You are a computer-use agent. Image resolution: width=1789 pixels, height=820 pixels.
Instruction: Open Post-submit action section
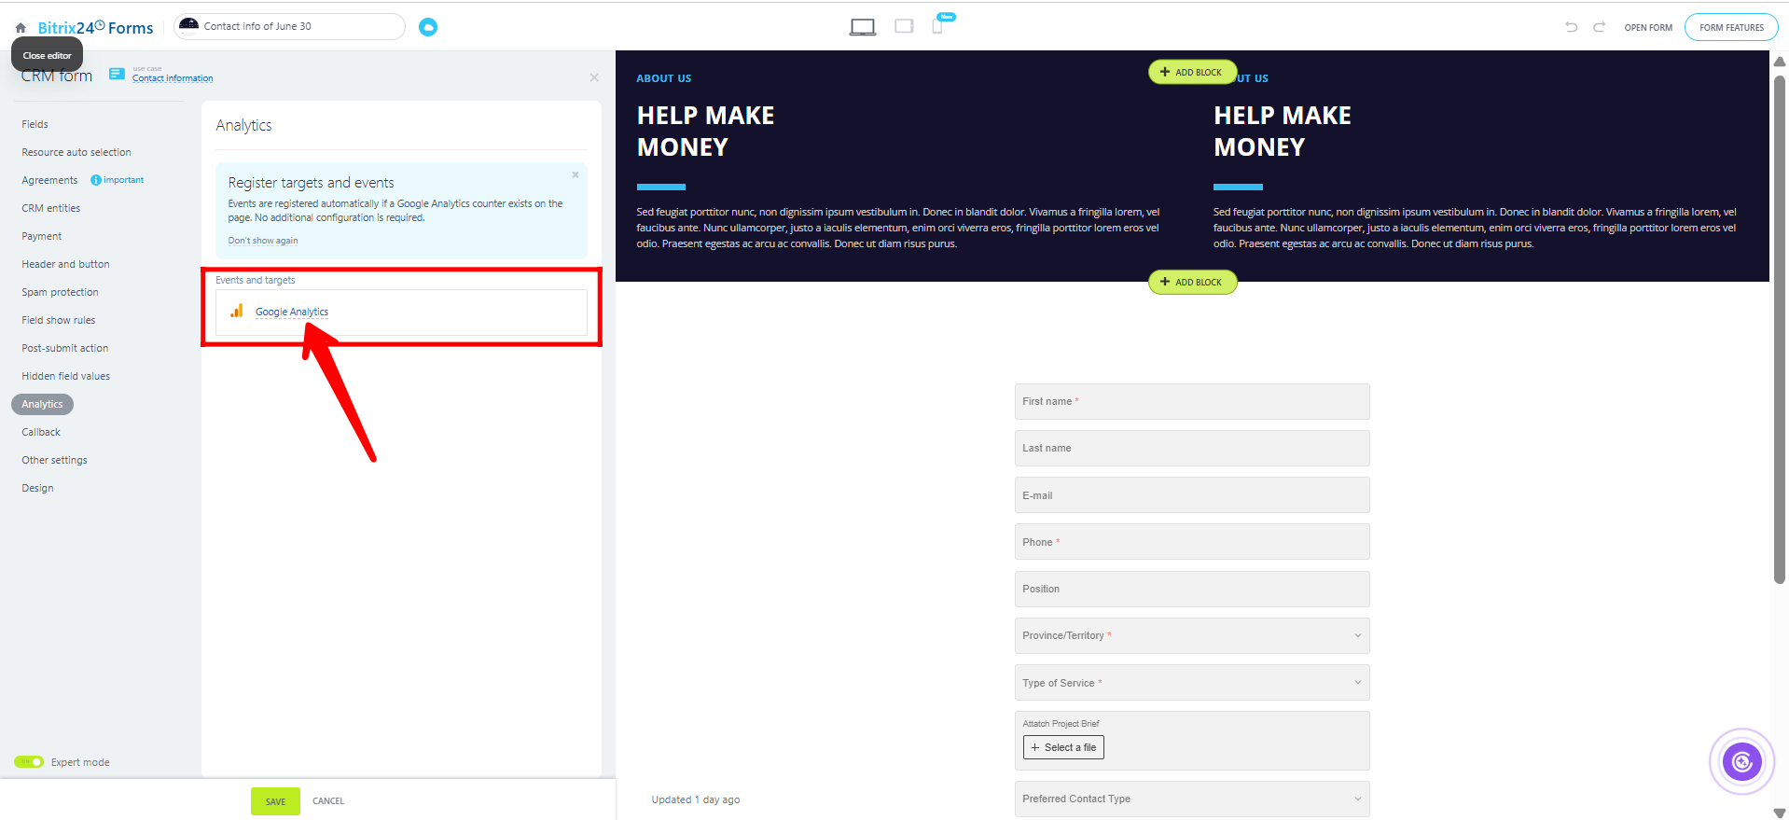click(65, 348)
